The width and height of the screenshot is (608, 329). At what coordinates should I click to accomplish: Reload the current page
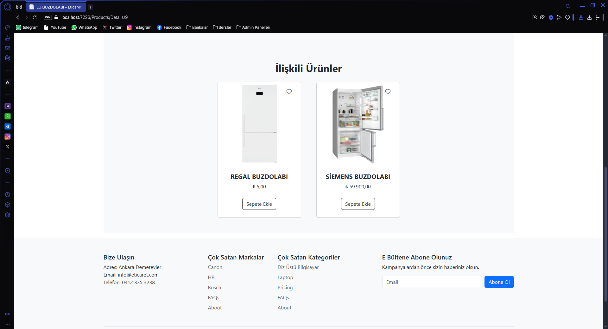pyautogui.click(x=35, y=17)
